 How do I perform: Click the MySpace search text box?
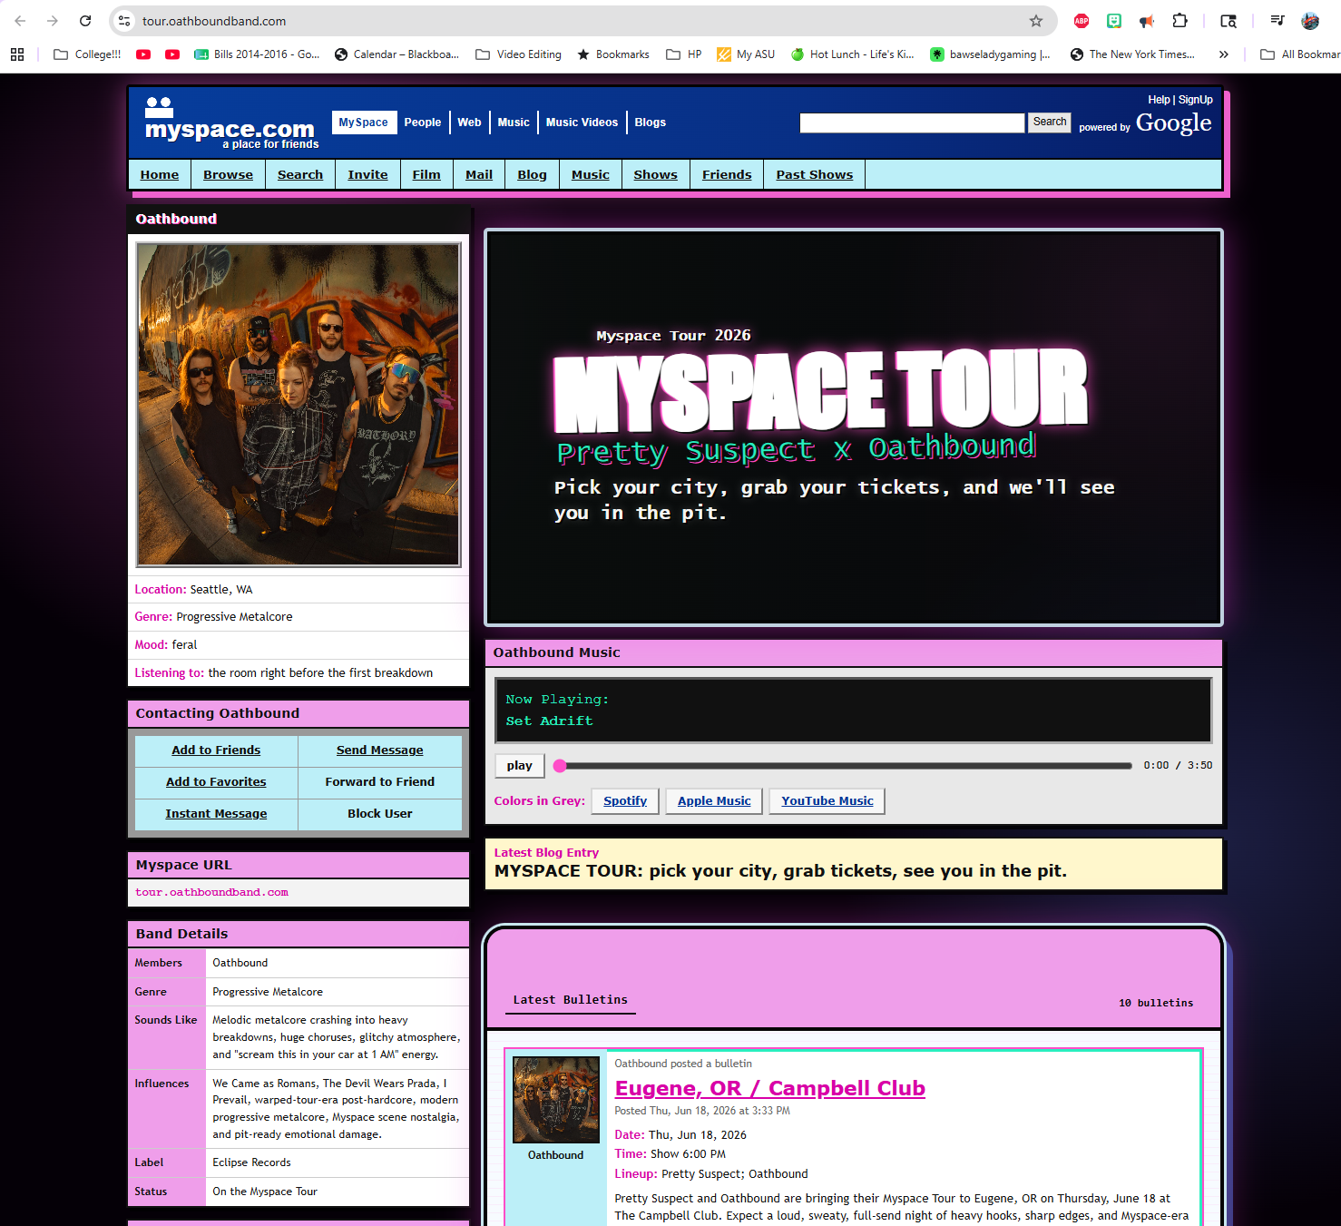pos(912,123)
